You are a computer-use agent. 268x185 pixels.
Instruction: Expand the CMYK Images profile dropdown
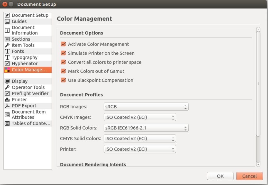pyautogui.click(x=140, y=117)
